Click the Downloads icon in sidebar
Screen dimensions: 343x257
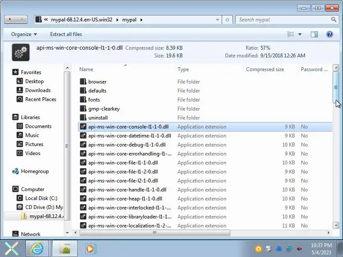tap(20, 90)
